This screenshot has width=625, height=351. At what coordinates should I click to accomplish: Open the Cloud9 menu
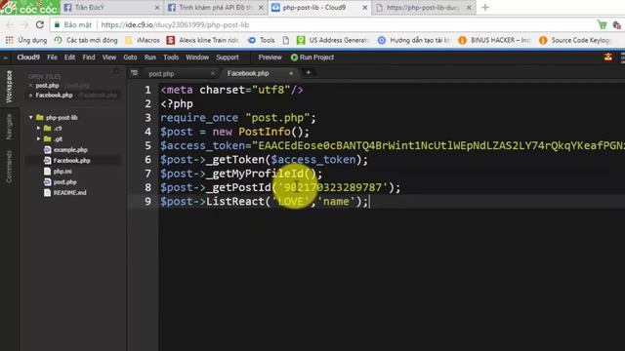click(28, 58)
